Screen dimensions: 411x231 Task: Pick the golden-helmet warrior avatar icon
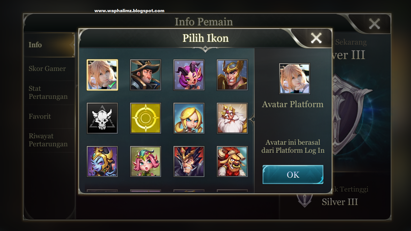click(232, 75)
